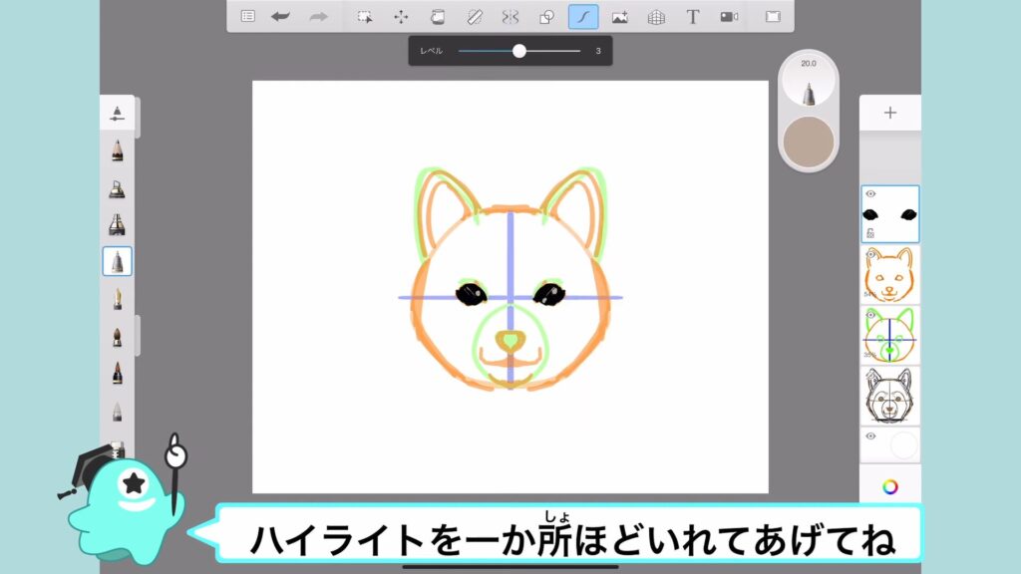This screenshot has width=1021, height=574.
Task: Click the import image icon
Action: click(619, 17)
